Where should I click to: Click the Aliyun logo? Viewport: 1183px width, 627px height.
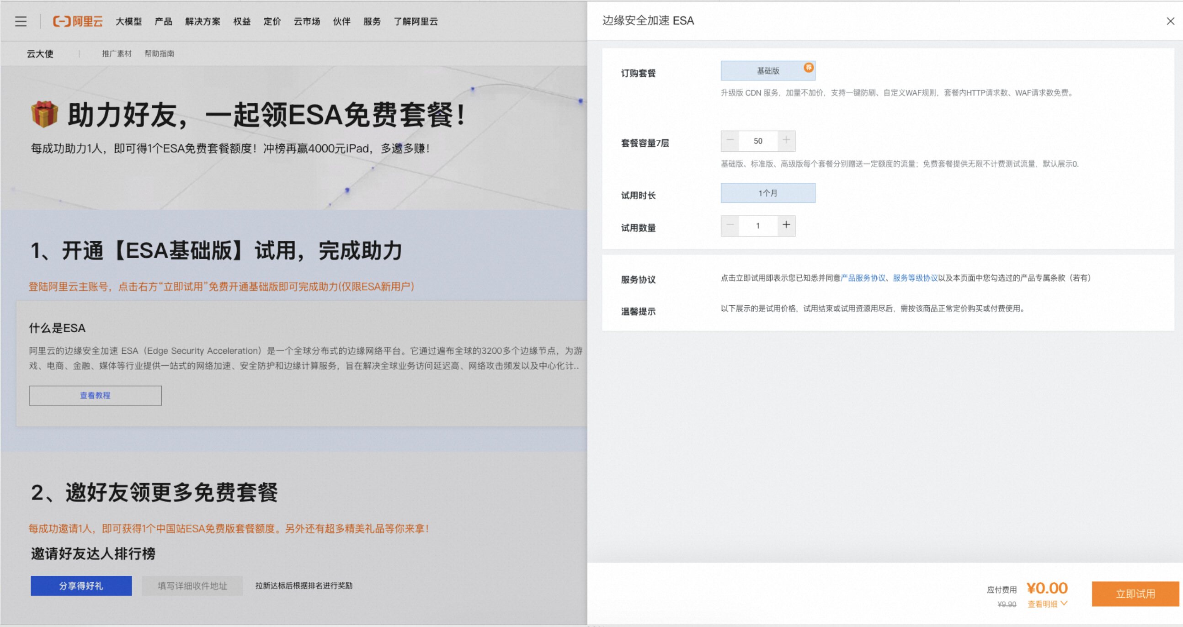(78, 21)
